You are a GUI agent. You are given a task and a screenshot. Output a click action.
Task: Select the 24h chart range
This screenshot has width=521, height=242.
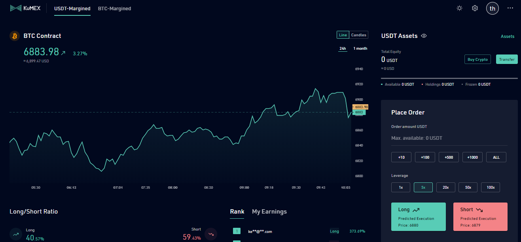[343, 49]
